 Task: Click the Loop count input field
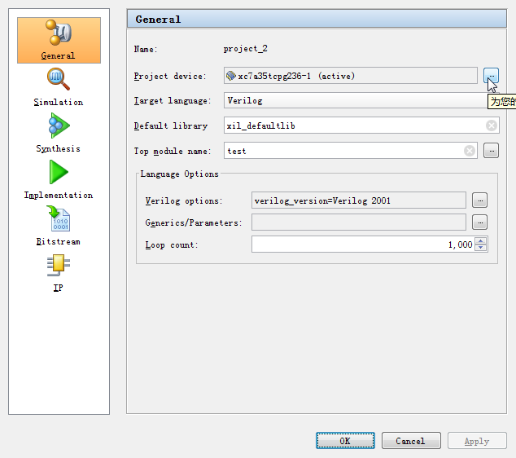click(x=362, y=244)
